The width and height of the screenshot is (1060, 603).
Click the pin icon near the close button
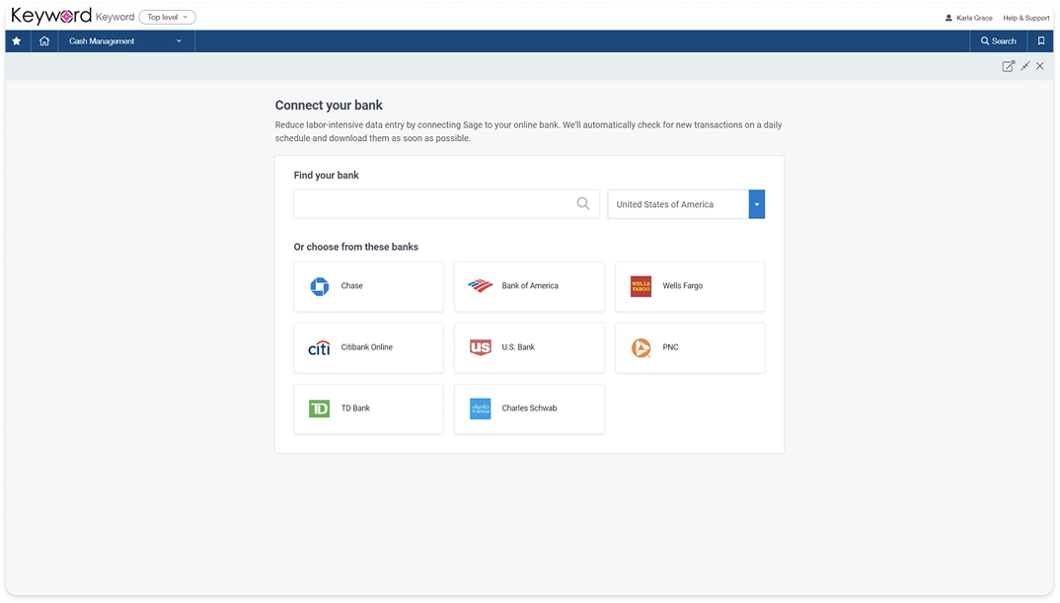point(1025,66)
